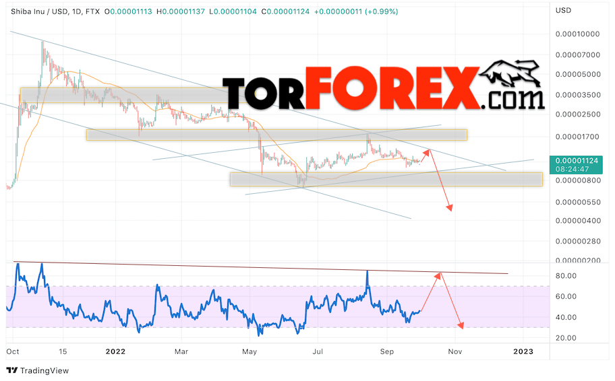Click the change value +0.00000011 (+0.99%)
This screenshot has width=615, height=381.
tap(356, 11)
